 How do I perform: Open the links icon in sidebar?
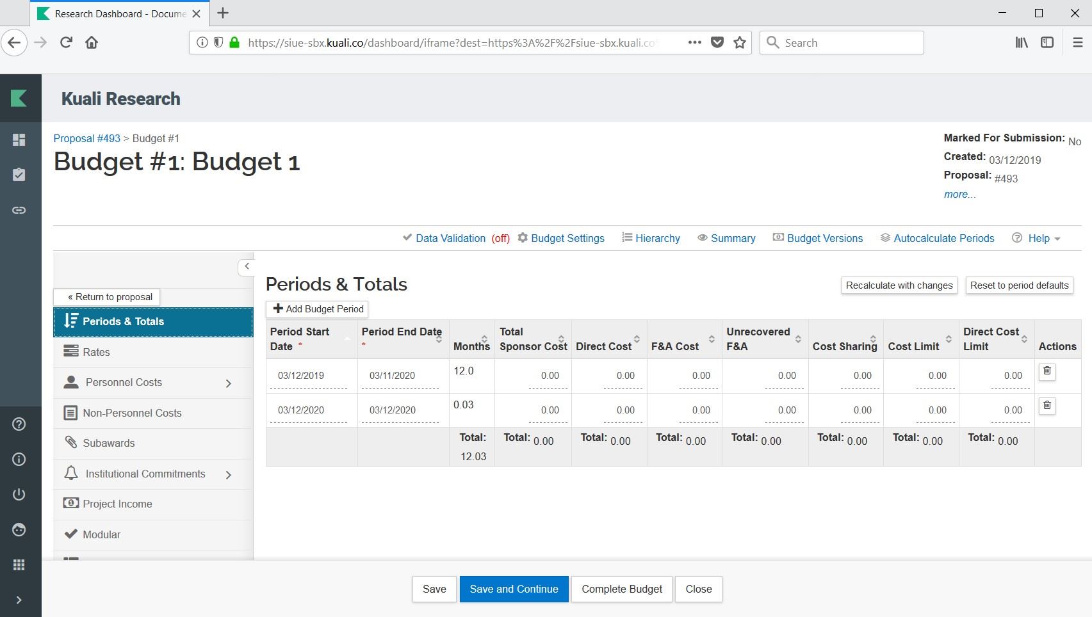[x=19, y=210]
